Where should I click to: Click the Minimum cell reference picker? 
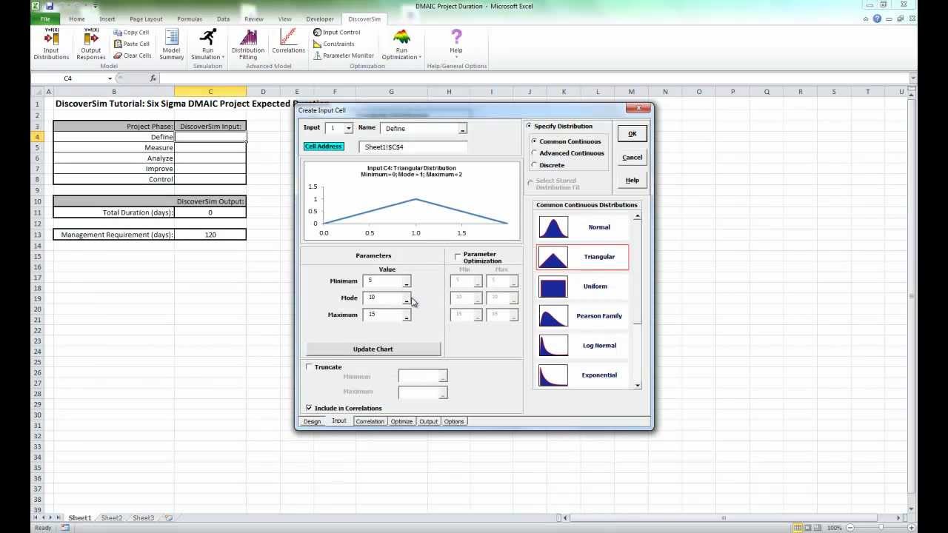click(x=406, y=282)
